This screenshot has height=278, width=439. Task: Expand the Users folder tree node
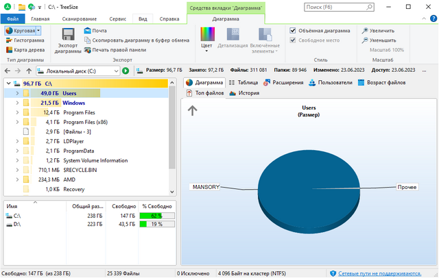16,93
